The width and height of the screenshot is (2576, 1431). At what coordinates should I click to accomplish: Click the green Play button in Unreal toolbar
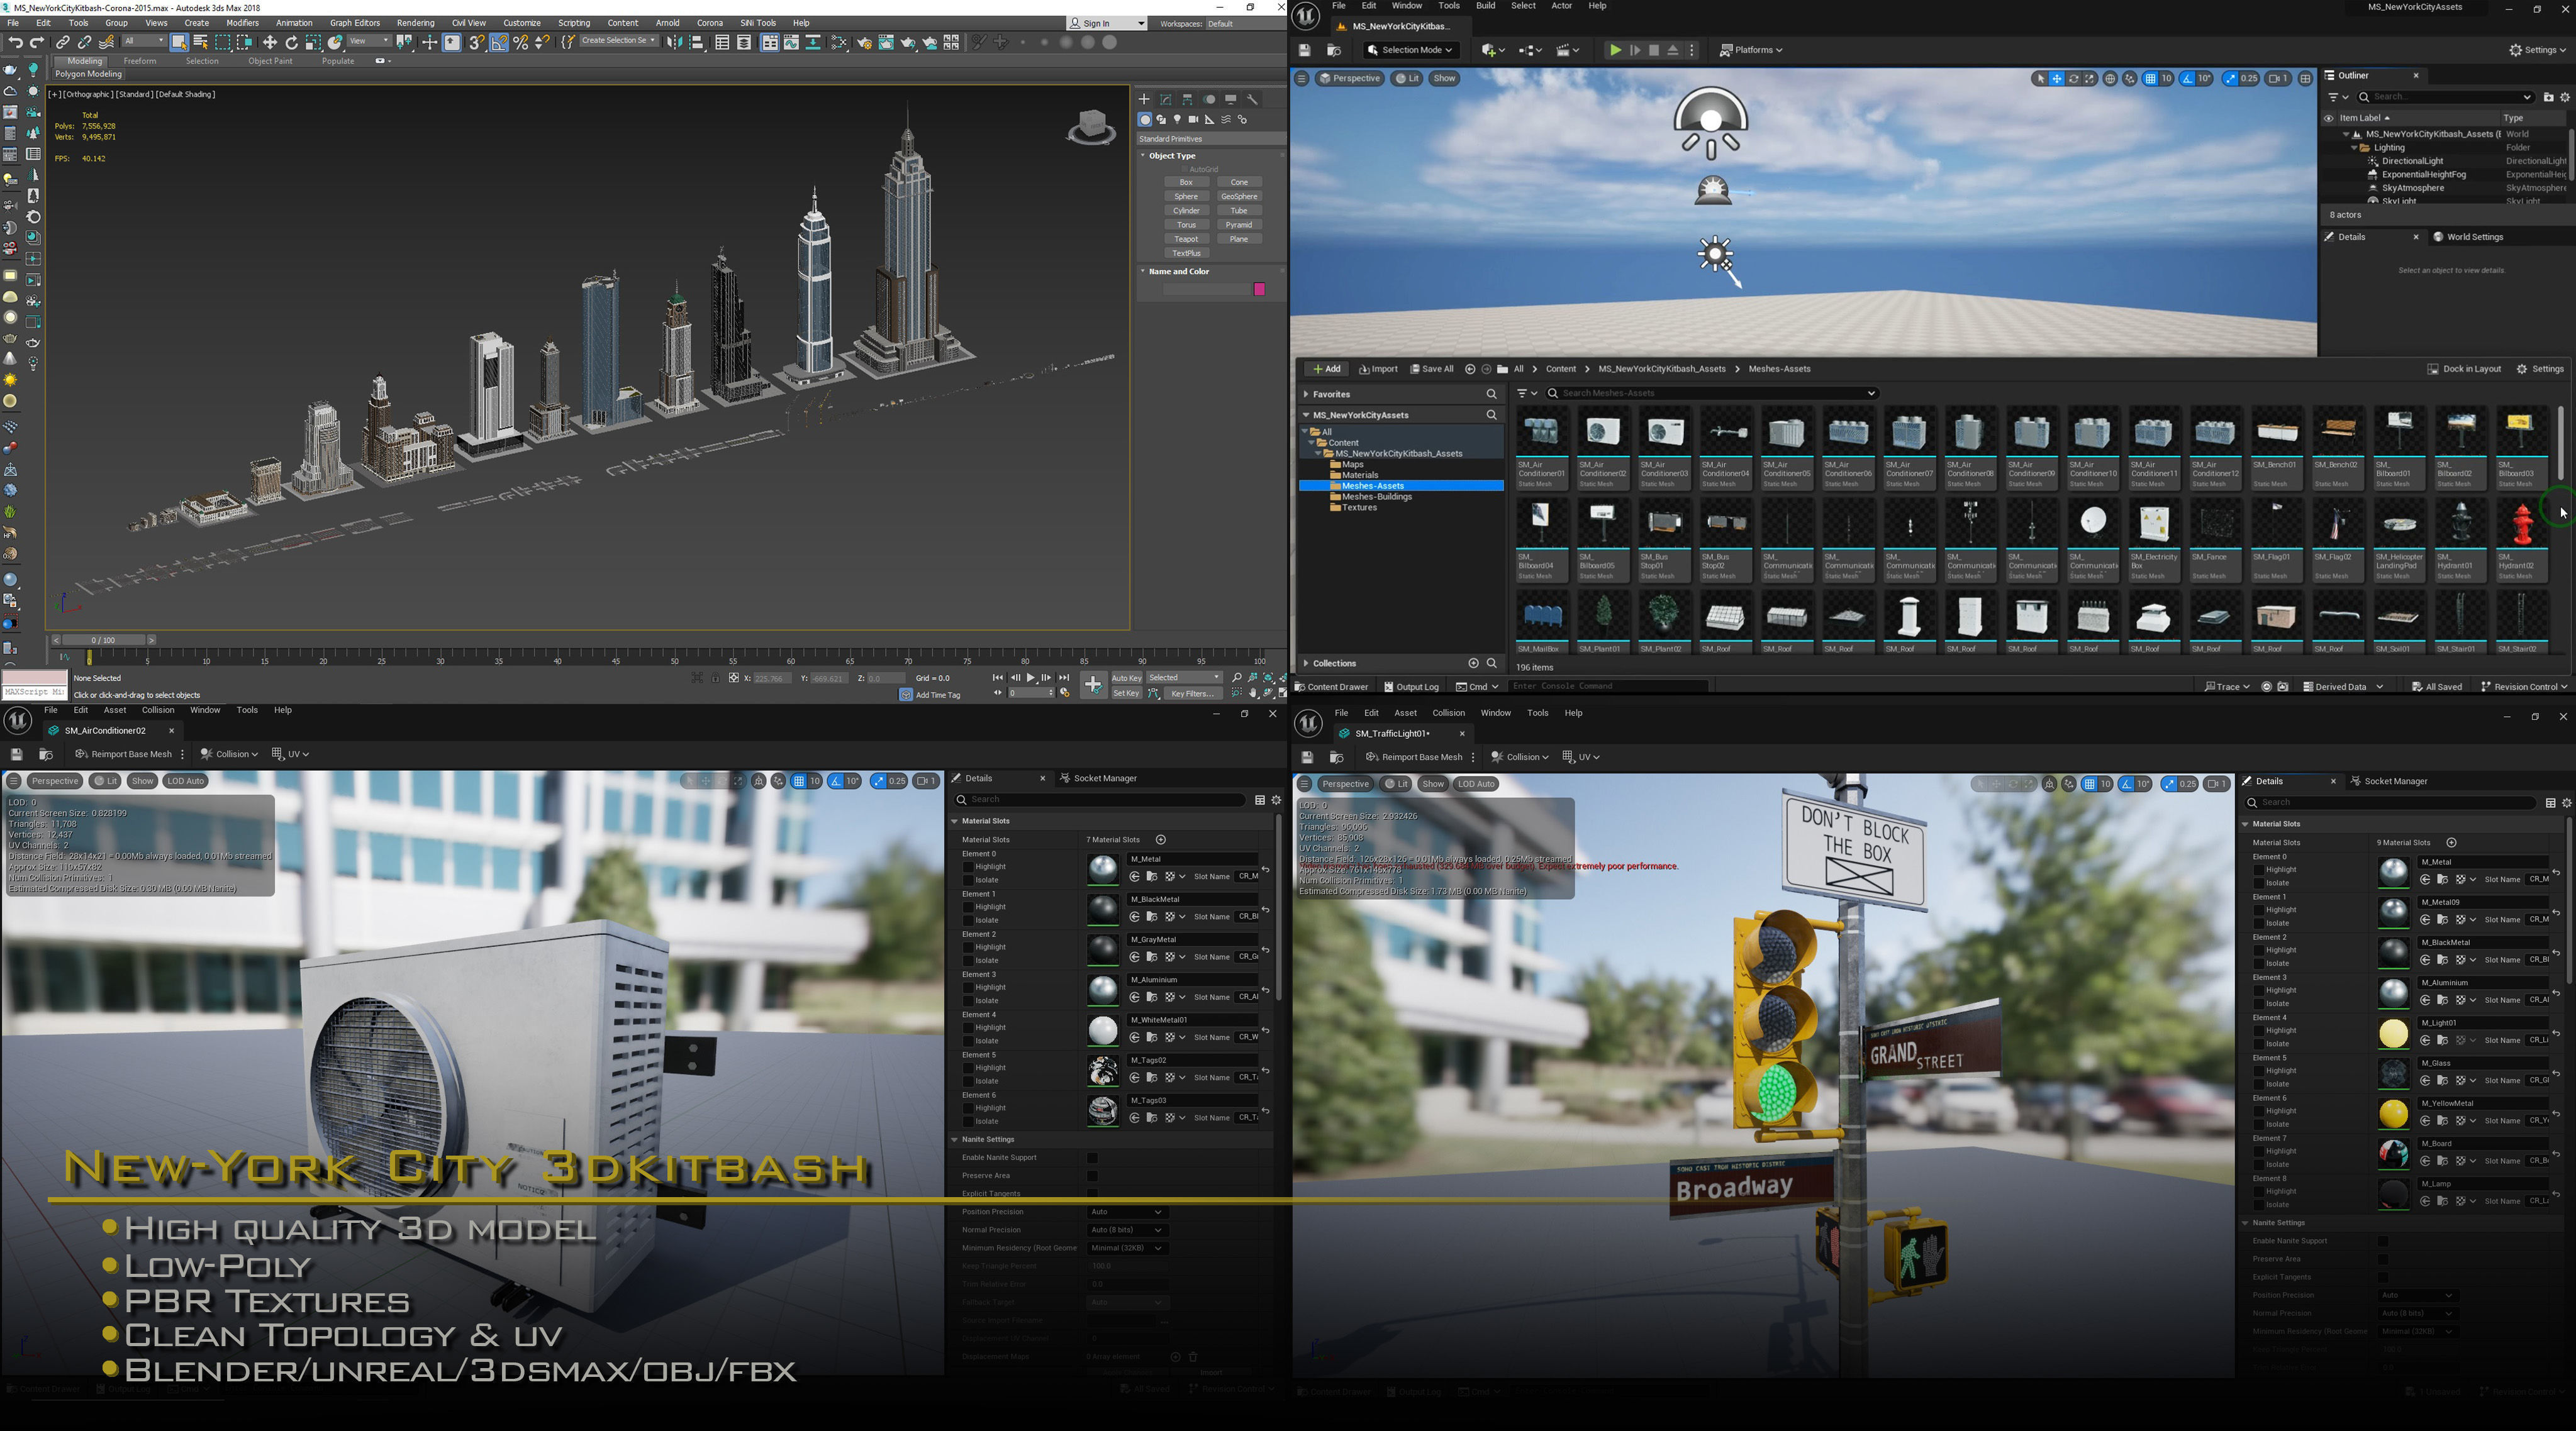[x=1615, y=50]
